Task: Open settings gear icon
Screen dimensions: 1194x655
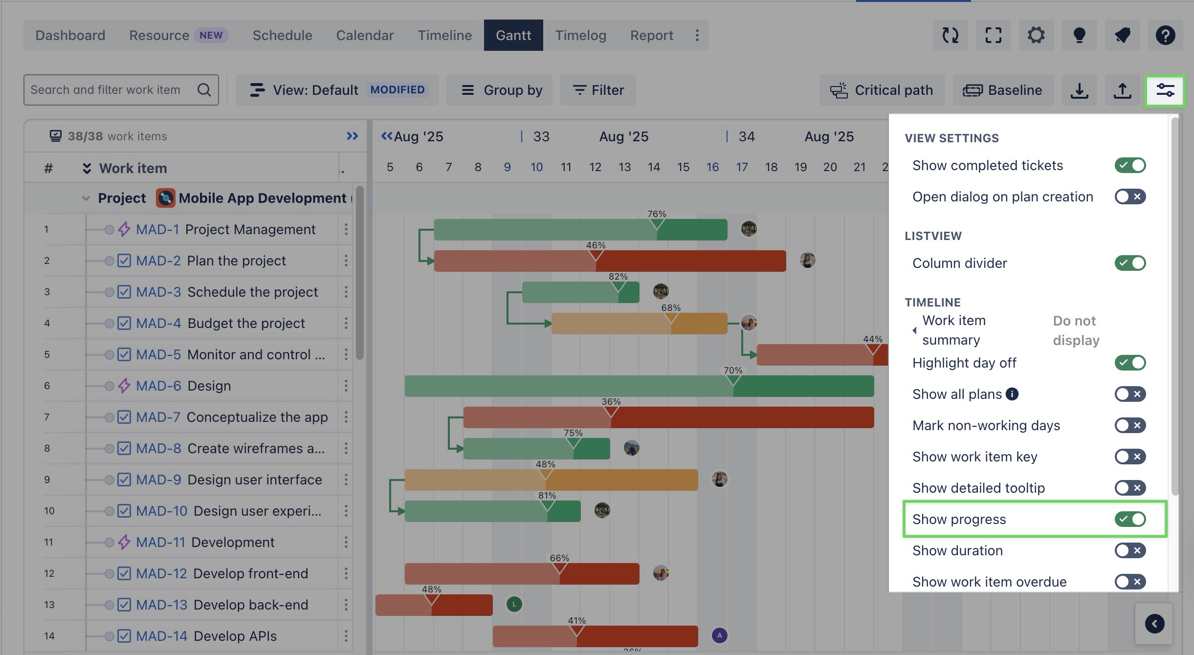Action: 1036,35
